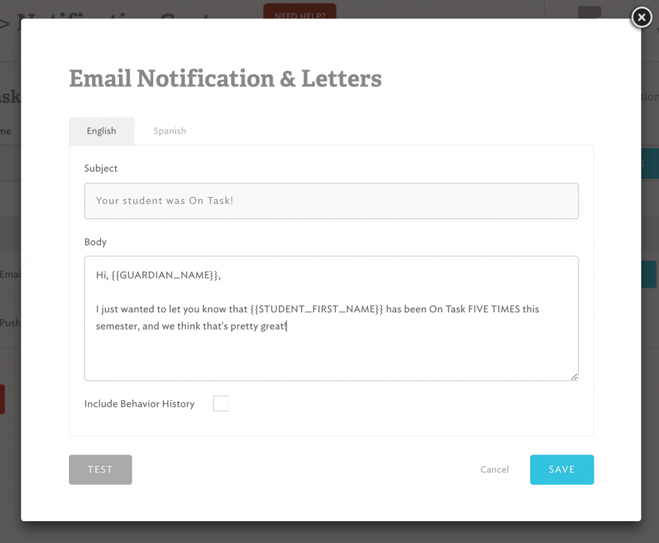Click the Include Behavior History label

pyautogui.click(x=139, y=404)
